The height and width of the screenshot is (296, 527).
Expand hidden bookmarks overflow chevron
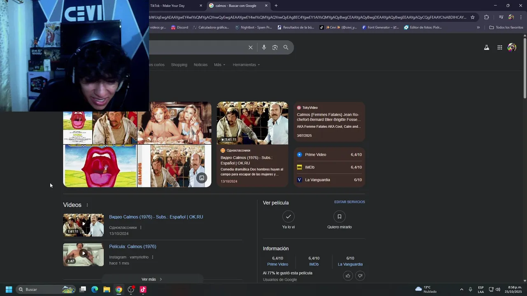[478, 28]
